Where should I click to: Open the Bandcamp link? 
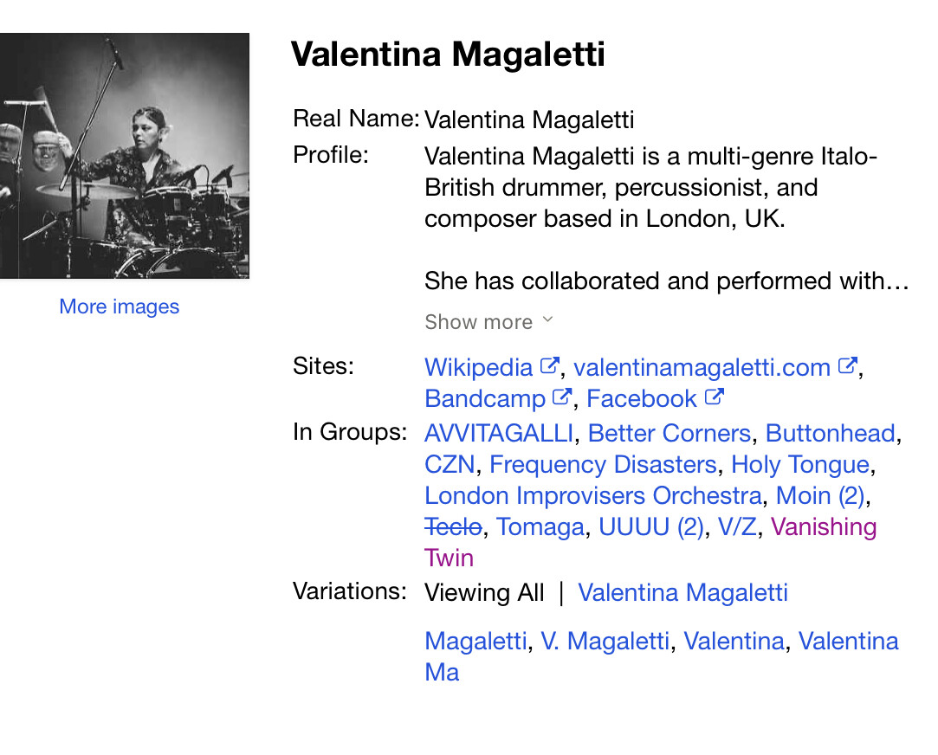485,398
